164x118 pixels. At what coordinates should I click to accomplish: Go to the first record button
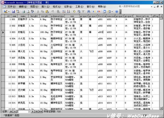coord(11,111)
